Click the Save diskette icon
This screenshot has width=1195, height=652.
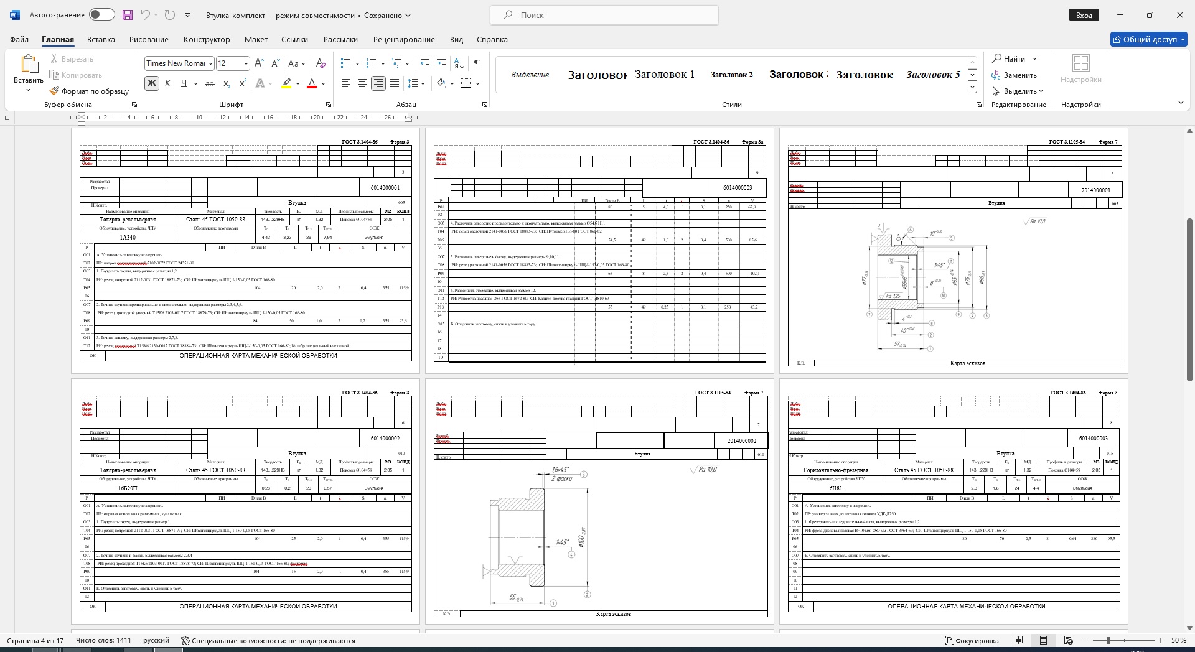pyautogui.click(x=128, y=15)
